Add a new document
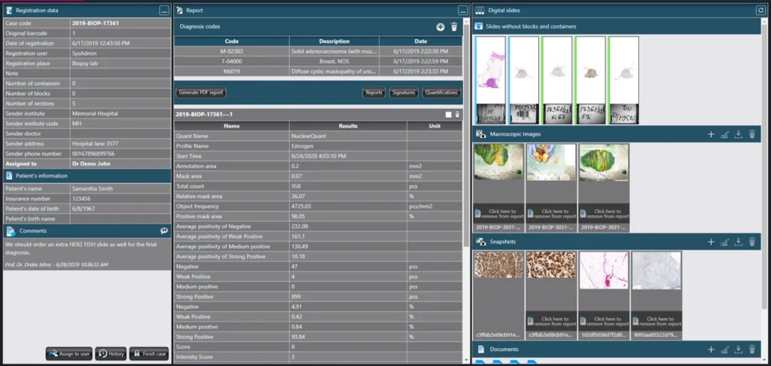 711,349
